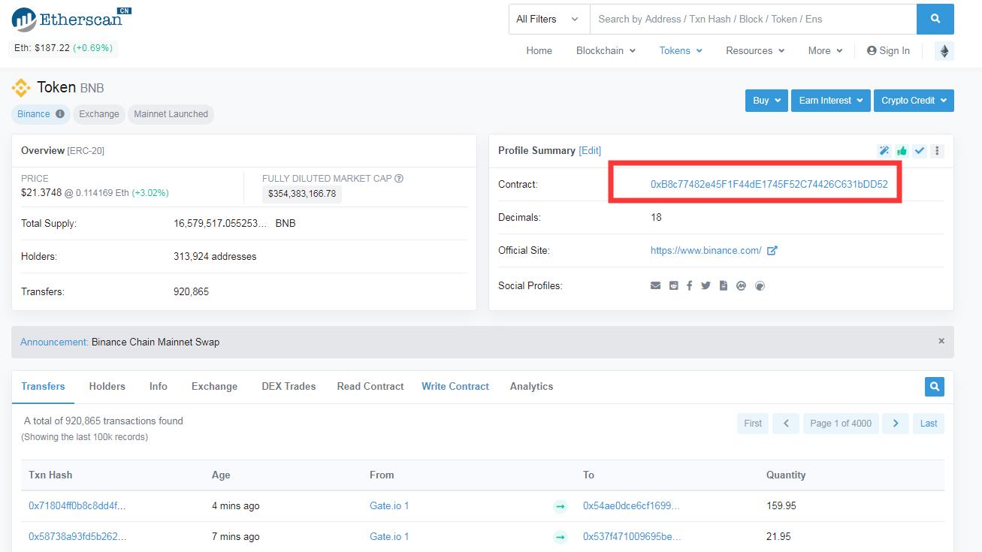Open txn hash 0x58738a93fd5b262...
The image size is (982, 552).
point(77,537)
